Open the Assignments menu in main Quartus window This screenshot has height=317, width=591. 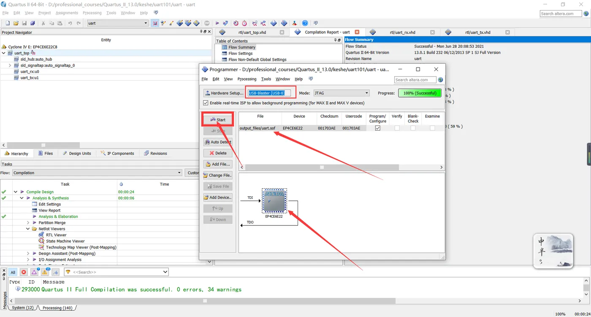tap(67, 13)
